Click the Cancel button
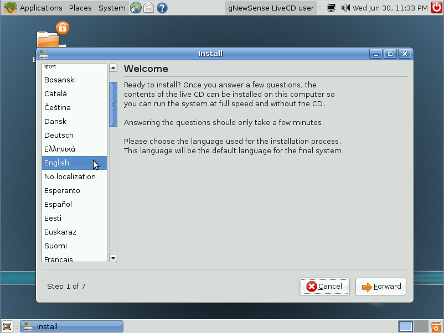The height and width of the screenshot is (333, 444). (324, 287)
